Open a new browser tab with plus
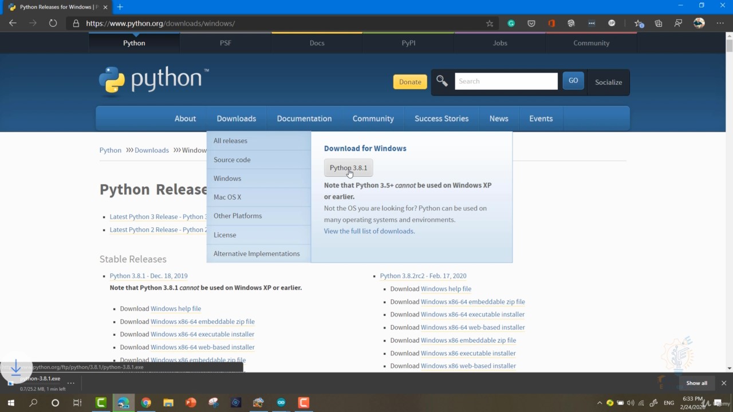This screenshot has width=733, height=412. coord(120,7)
